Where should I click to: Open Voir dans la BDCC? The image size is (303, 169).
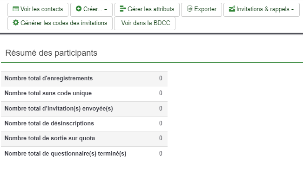[145, 23]
